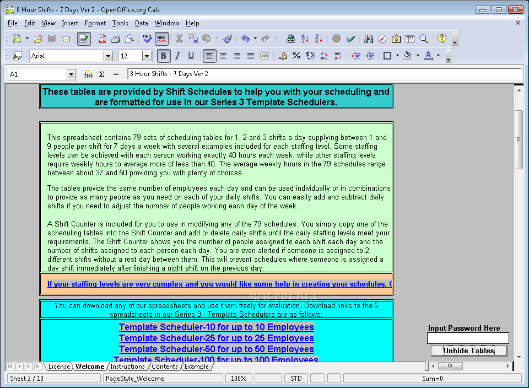This screenshot has width=529, height=388.
Task: Open the Styles and Formatting window
Action: (17, 56)
